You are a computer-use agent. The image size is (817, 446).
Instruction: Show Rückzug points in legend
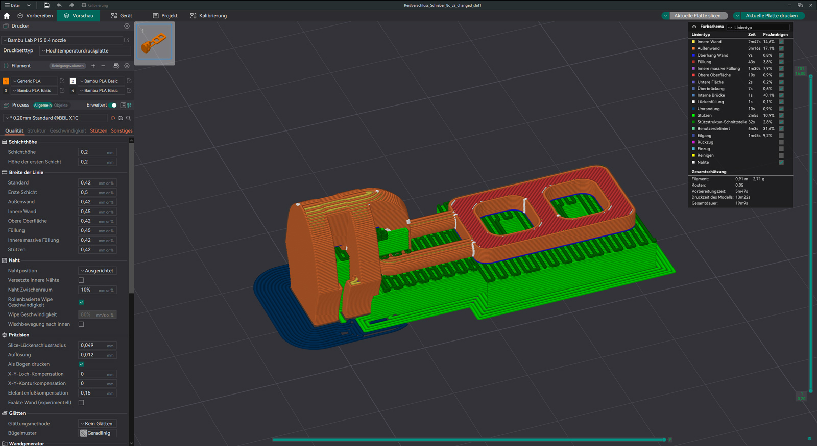pyautogui.click(x=781, y=142)
